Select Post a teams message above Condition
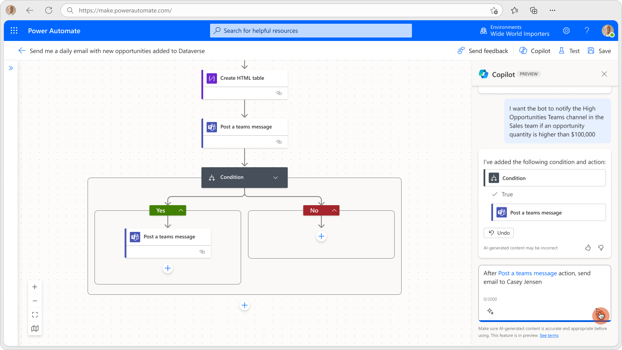 pos(245,133)
